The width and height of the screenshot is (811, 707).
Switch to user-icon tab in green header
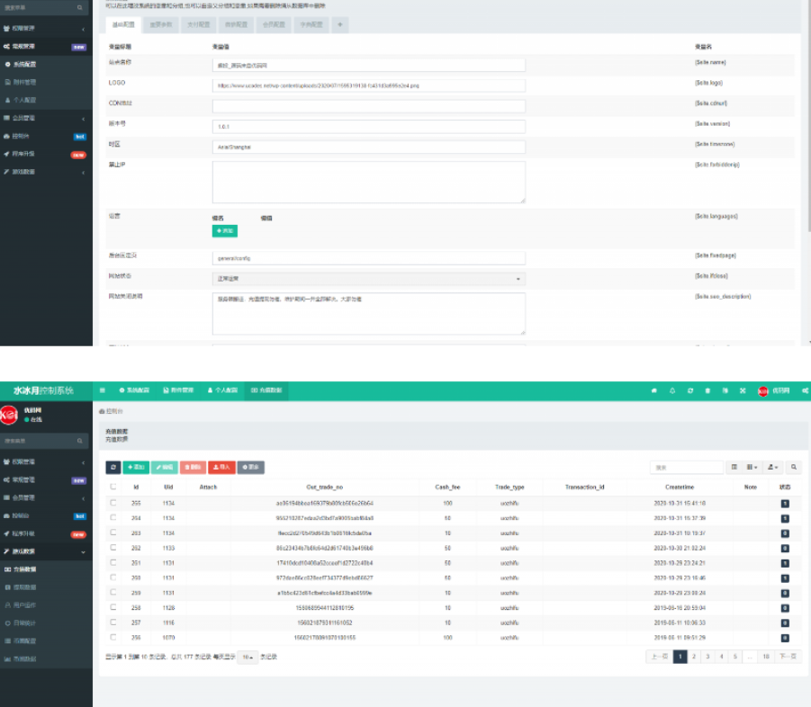(222, 390)
